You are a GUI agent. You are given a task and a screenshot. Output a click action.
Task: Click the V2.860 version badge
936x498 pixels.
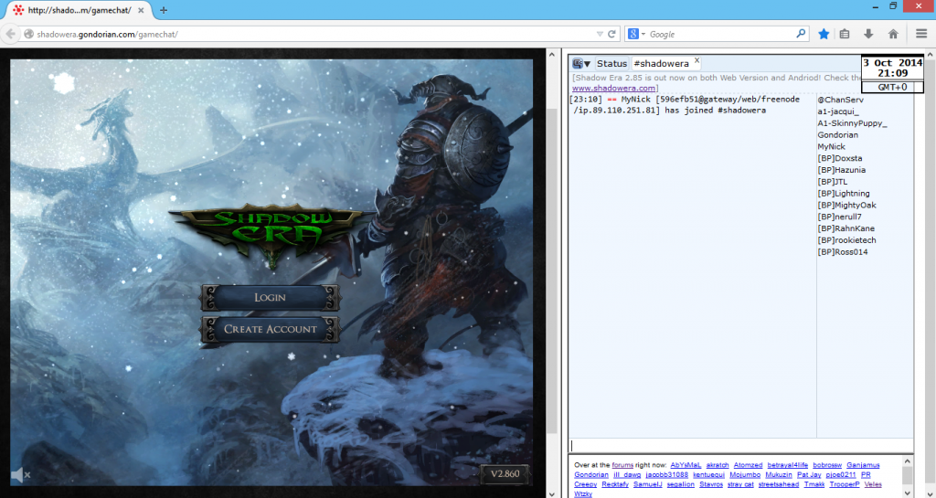(x=505, y=474)
